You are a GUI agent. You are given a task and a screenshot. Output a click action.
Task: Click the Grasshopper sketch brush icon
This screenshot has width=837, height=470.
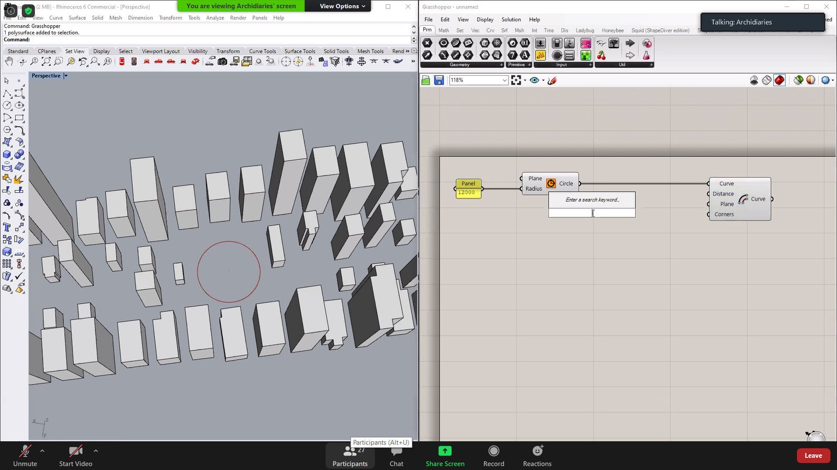(552, 80)
